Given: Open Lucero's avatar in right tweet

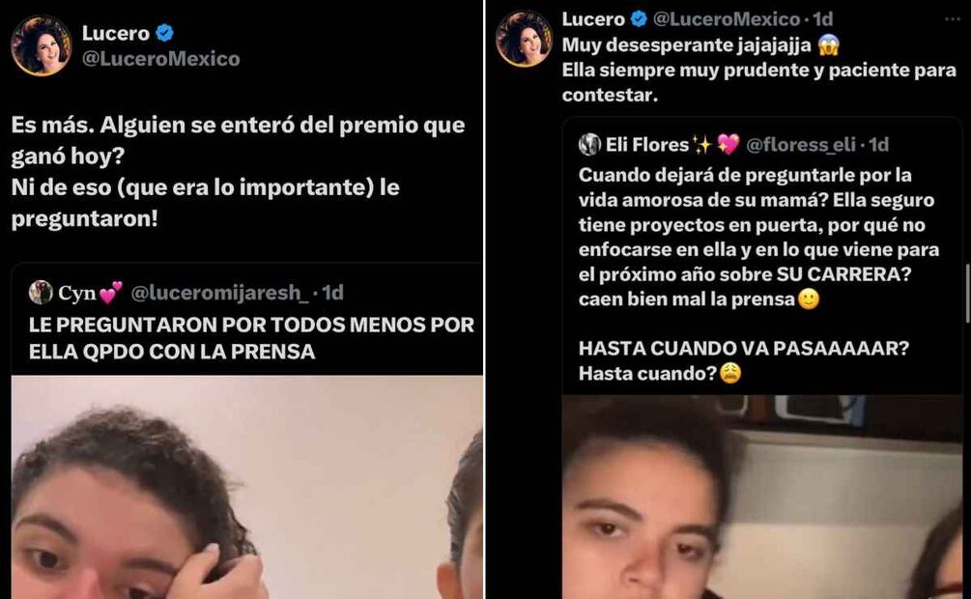Looking at the screenshot, I should pos(524,39).
